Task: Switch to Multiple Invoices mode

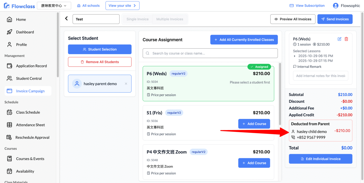Action: tap(170, 19)
